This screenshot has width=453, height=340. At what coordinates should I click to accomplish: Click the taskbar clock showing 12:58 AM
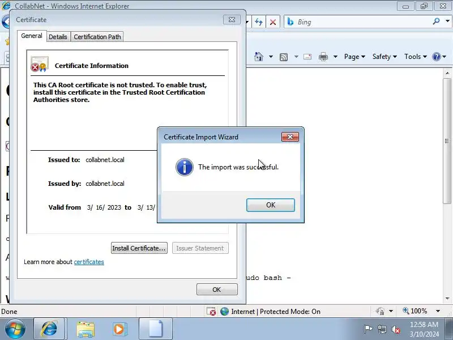click(x=424, y=329)
